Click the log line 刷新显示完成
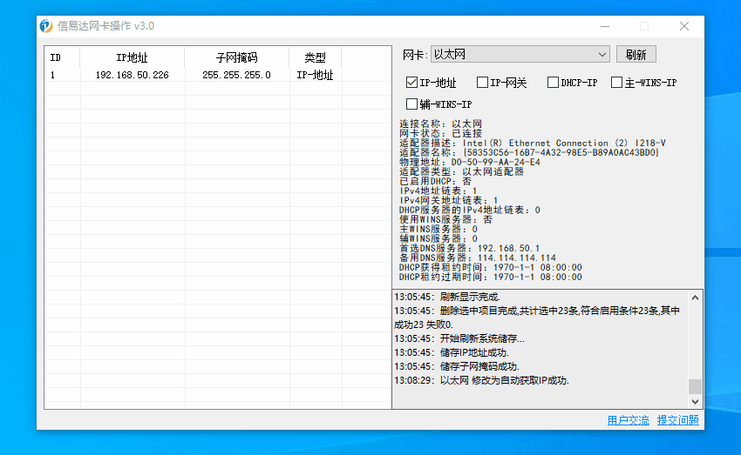 click(447, 297)
